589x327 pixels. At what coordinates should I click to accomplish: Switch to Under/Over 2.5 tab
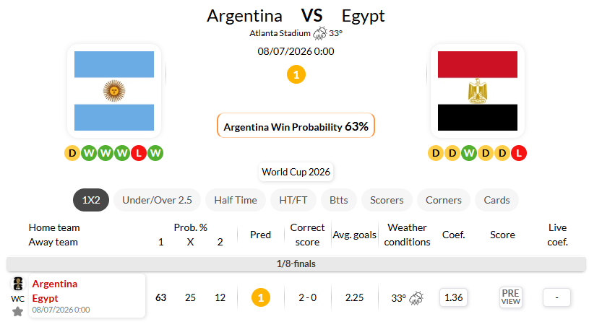(157, 200)
